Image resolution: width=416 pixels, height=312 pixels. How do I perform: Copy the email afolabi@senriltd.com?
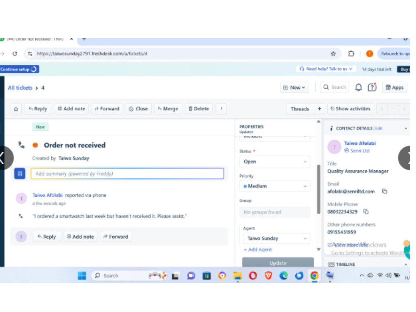384,191
